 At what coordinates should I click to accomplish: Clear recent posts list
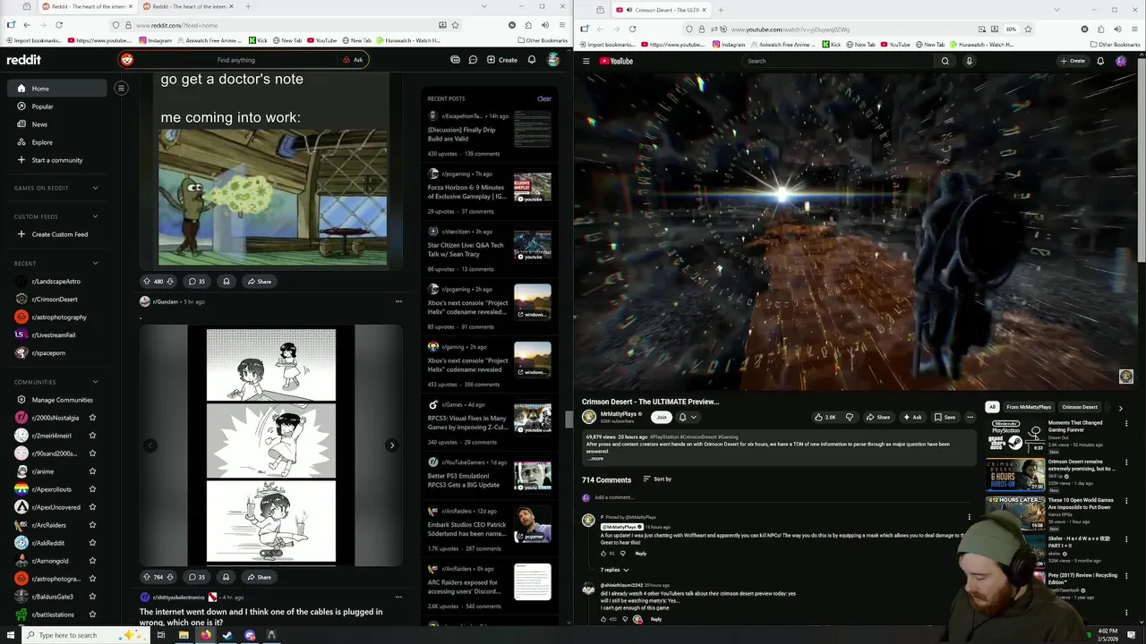[543, 98]
